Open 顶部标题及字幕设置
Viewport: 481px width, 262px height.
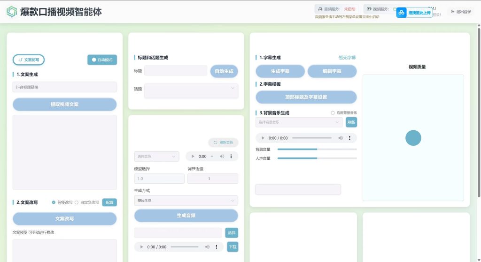tap(306, 97)
